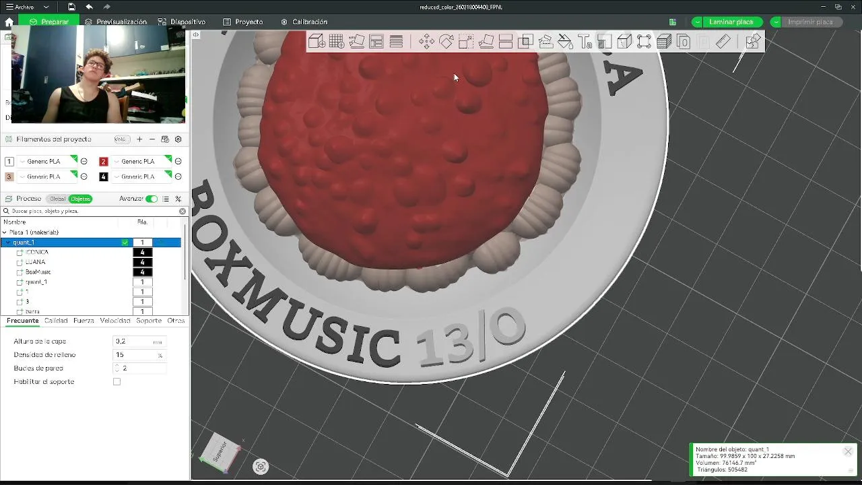Screen dimensions: 862x485
Task: Select the Lay on face tool
Action: (x=486, y=42)
